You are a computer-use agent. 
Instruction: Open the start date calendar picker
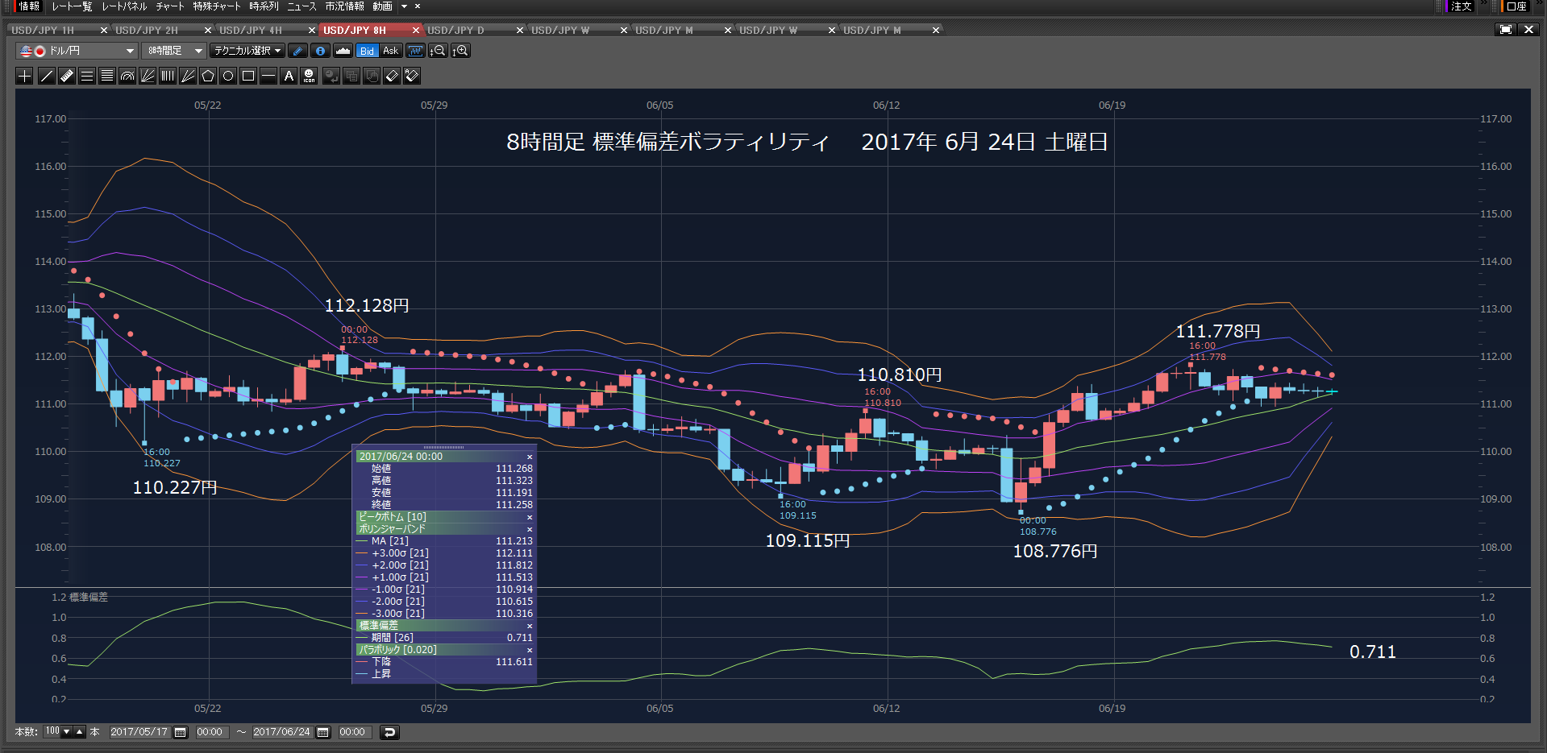click(x=181, y=732)
